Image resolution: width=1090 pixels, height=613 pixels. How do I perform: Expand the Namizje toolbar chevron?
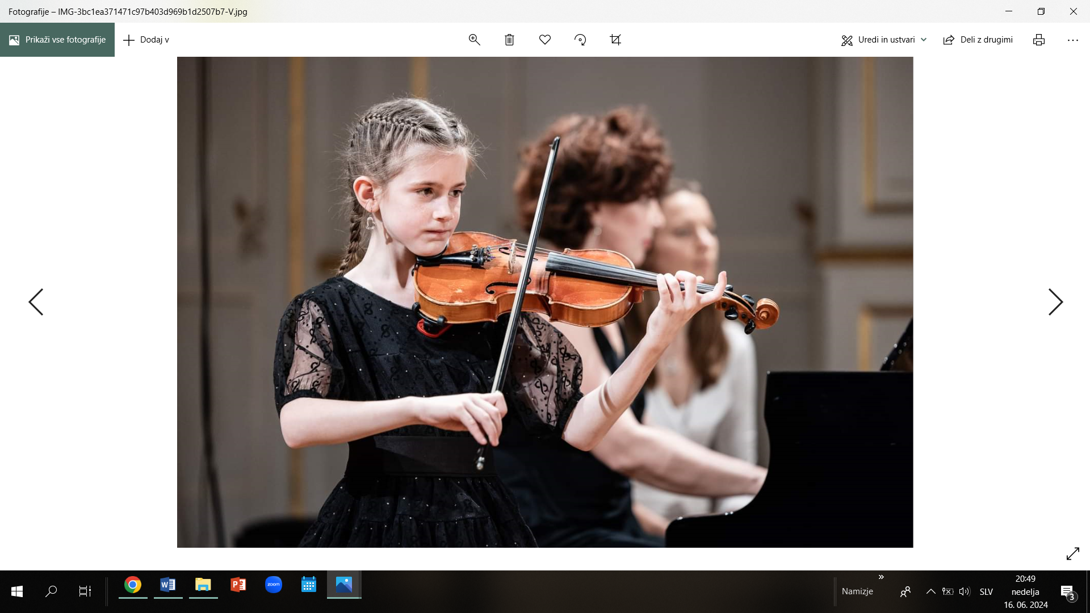point(881,577)
